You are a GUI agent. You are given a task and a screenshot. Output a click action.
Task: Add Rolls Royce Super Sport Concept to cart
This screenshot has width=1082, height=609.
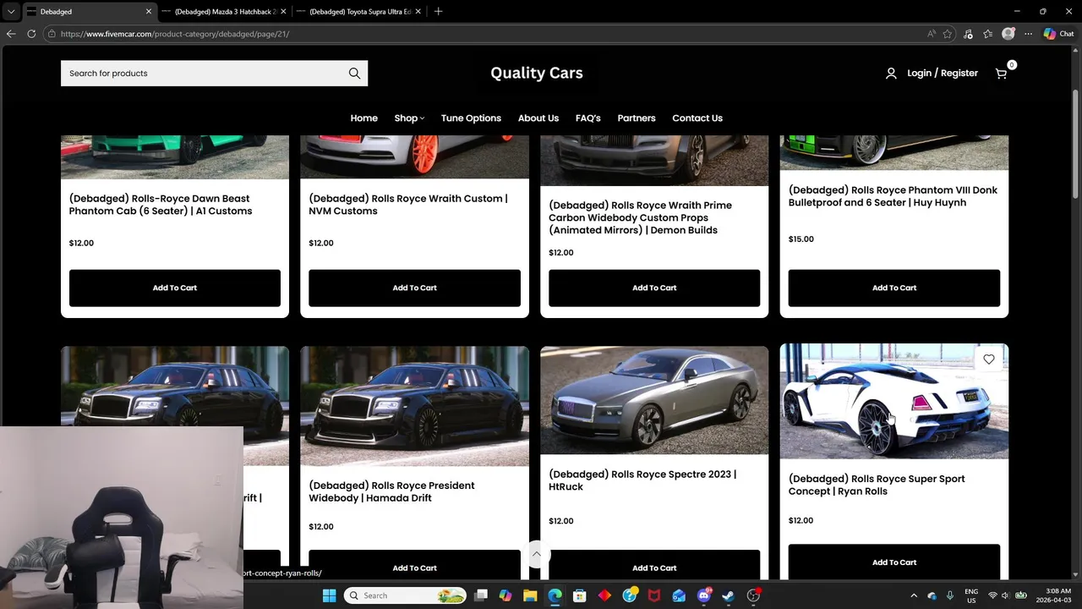click(x=894, y=562)
